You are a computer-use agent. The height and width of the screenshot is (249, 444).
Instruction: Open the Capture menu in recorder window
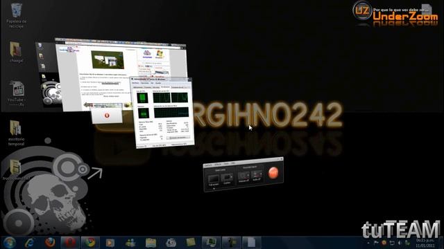(208, 165)
